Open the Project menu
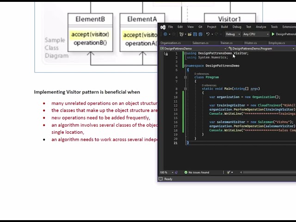296x222 pixels. (x=211, y=27)
